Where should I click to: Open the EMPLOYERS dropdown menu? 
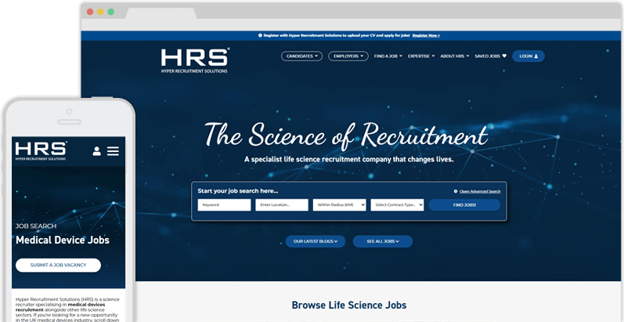tap(348, 56)
